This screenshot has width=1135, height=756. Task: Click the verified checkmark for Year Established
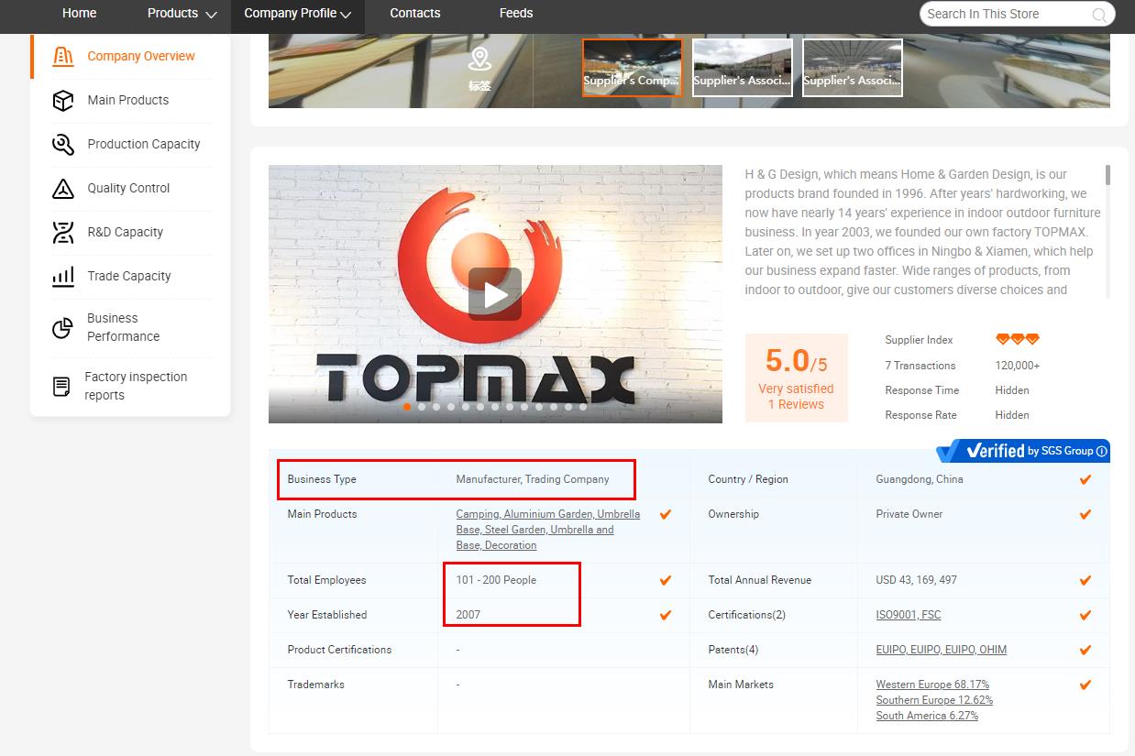pos(666,615)
